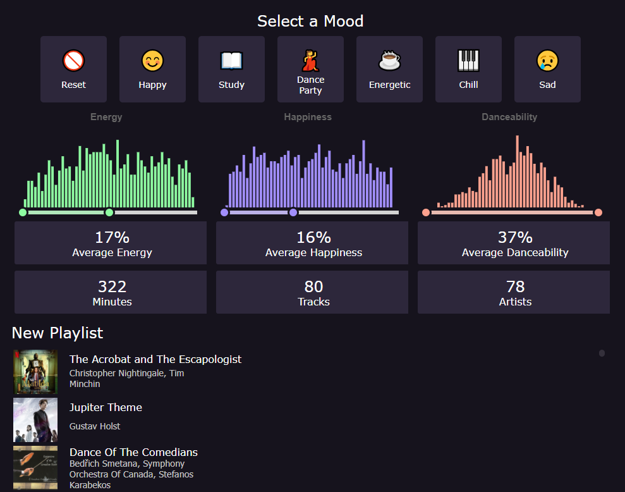Choose the Study open book icon

(x=231, y=61)
